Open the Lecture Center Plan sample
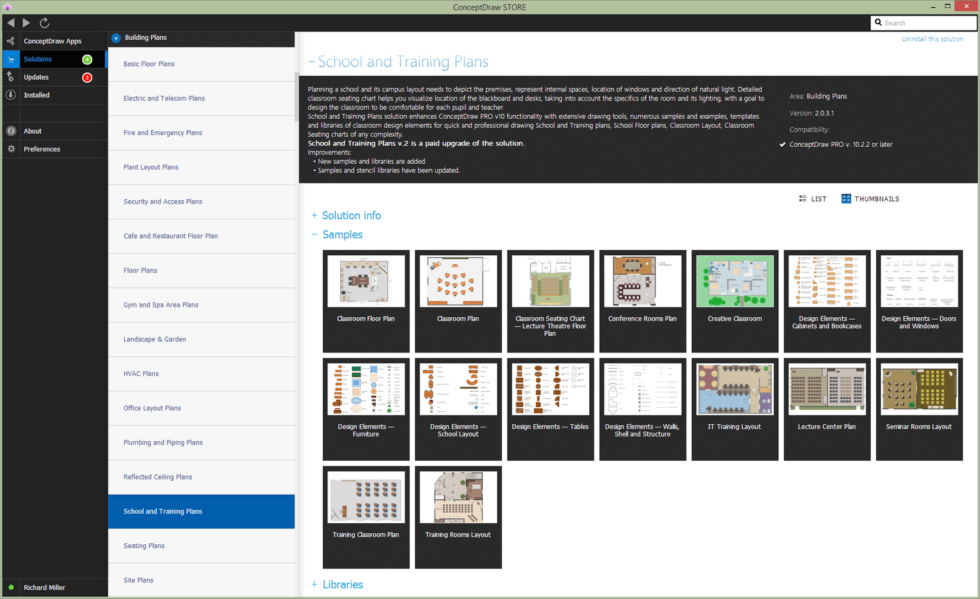Image resolution: width=980 pixels, height=599 pixels. pyautogui.click(x=827, y=409)
